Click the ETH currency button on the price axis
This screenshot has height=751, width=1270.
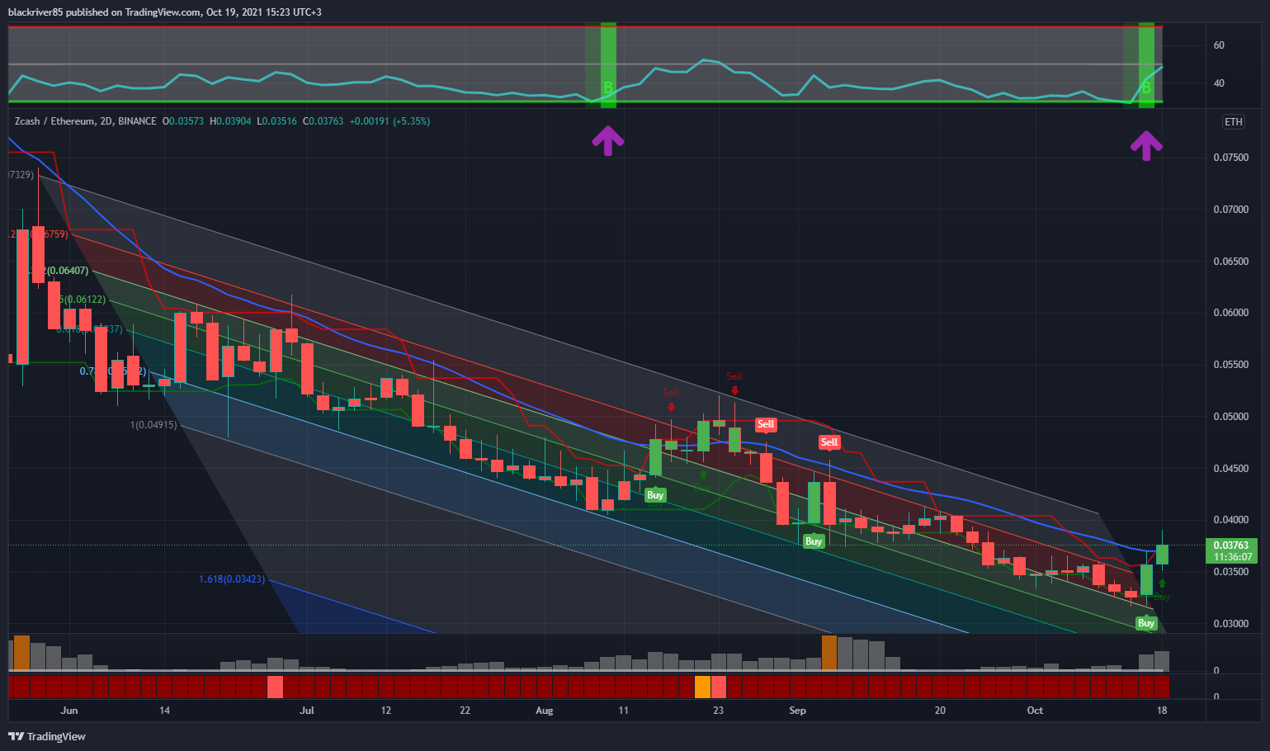pos(1233,122)
